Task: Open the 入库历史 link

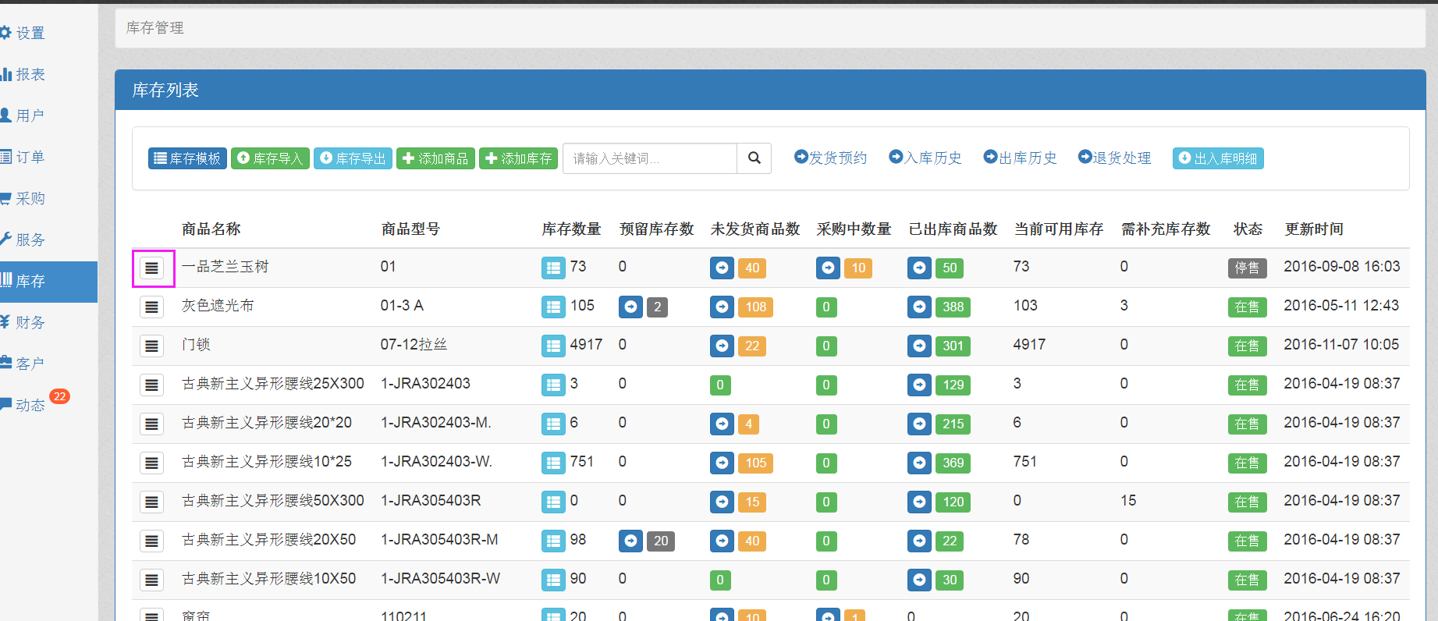Action: [925, 158]
